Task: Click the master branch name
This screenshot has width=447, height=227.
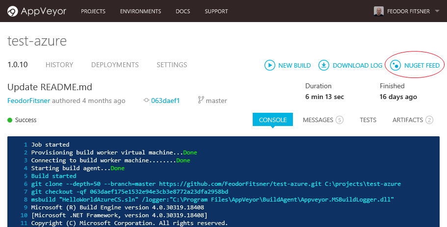Action: pos(216,101)
